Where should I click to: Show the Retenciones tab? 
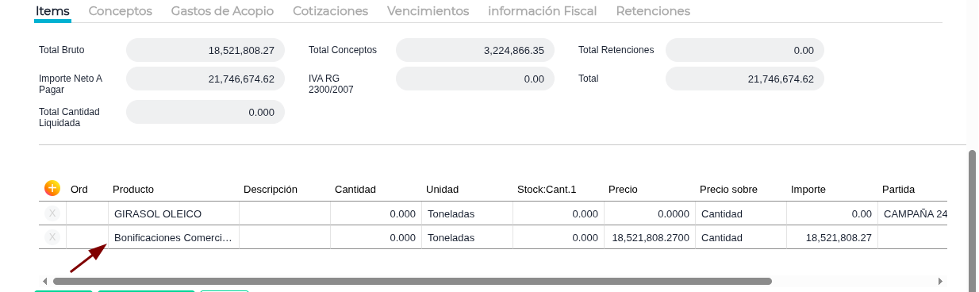(x=653, y=11)
